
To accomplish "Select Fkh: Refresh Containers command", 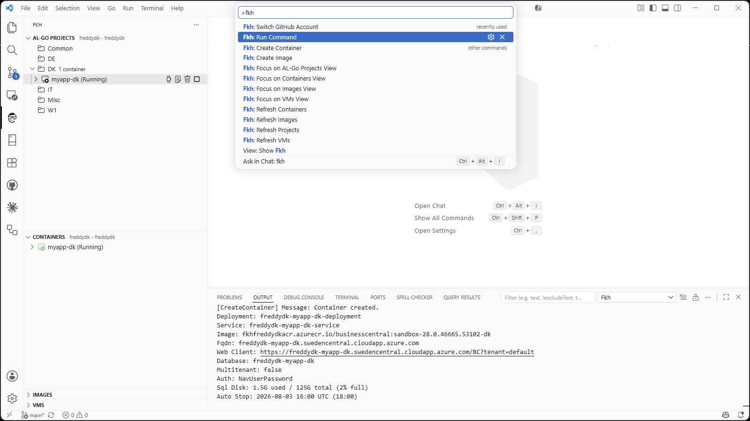I will (x=375, y=109).
